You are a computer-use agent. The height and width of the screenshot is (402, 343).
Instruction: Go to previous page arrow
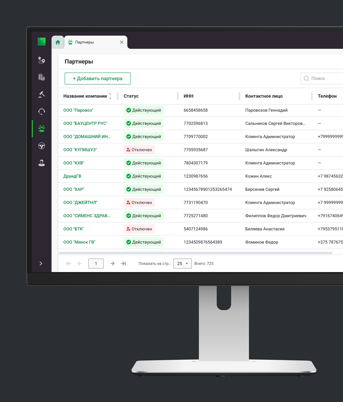tap(80, 264)
